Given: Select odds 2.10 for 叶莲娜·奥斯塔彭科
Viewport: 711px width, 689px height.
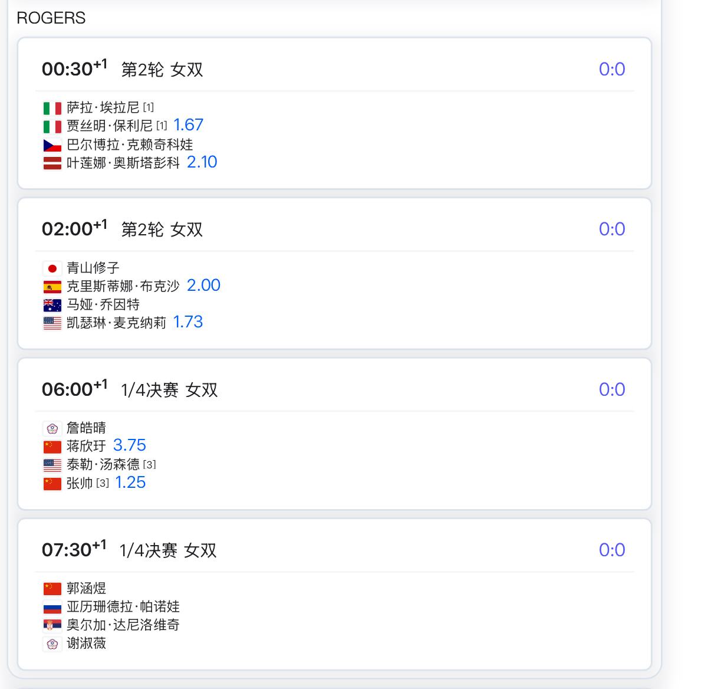Looking at the screenshot, I should (x=202, y=162).
